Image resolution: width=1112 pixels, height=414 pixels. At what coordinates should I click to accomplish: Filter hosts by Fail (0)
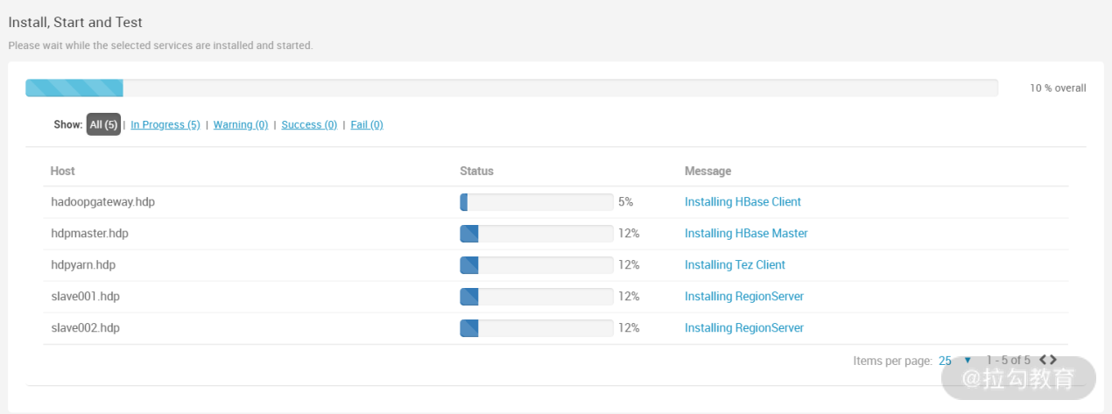(367, 125)
